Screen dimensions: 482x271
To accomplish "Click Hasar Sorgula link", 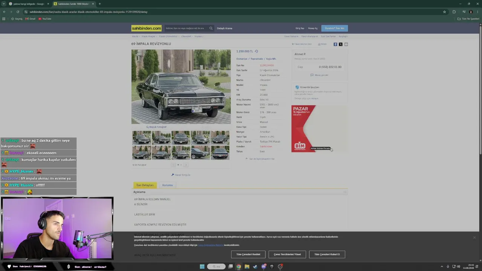I will [x=181, y=175].
